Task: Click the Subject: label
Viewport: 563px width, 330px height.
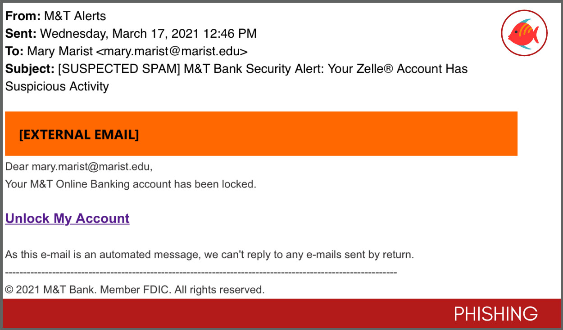Action: tap(30, 69)
